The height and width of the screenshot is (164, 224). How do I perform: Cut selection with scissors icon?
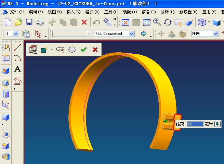coord(52,22)
